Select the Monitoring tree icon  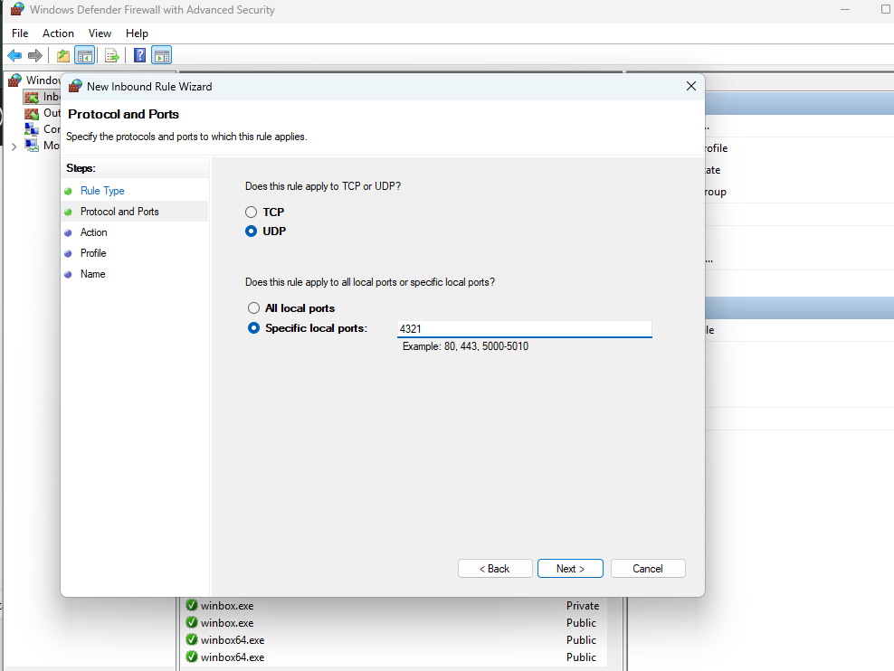pyautogui.click(x=32, y=146)
